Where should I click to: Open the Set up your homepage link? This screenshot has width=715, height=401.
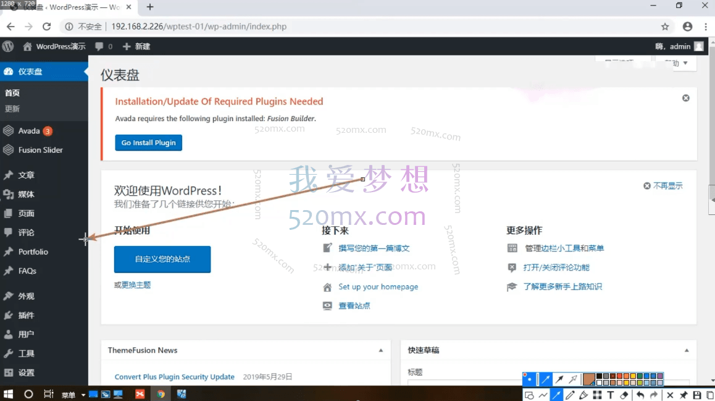(x=378, y=287)
